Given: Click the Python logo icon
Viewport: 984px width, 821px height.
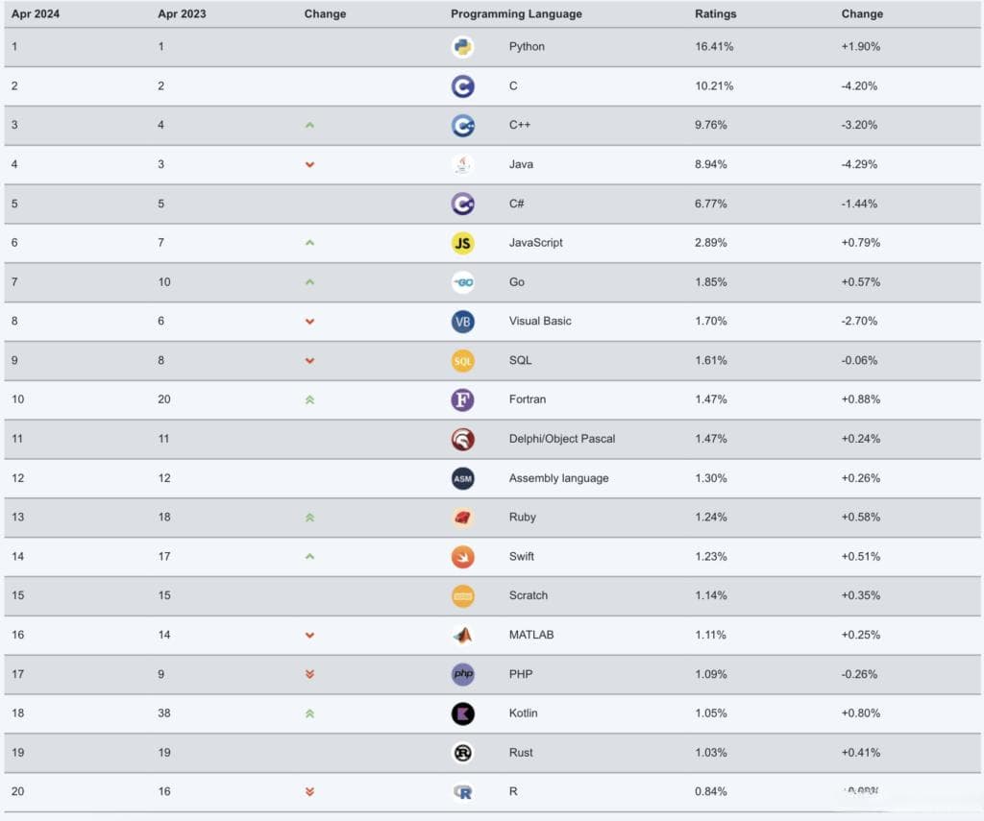Looking at the screenshot, I should pyautogui.click(x=462, y=47).
